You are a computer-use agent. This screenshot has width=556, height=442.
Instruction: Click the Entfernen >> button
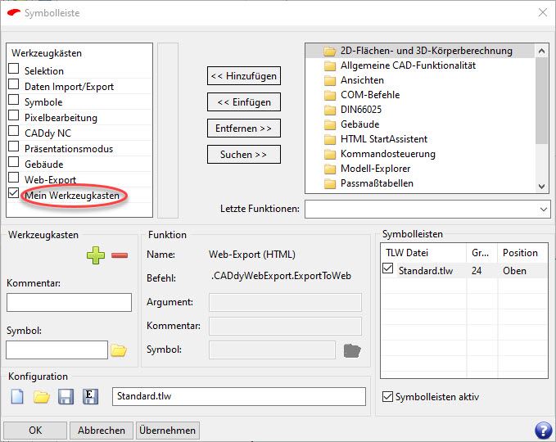click(244, 129)
